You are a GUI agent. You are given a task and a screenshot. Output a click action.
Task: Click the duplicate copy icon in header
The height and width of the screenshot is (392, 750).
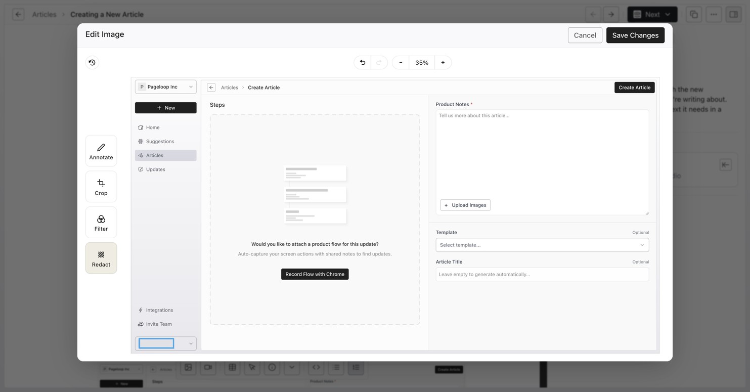click(x=694, y=14)
